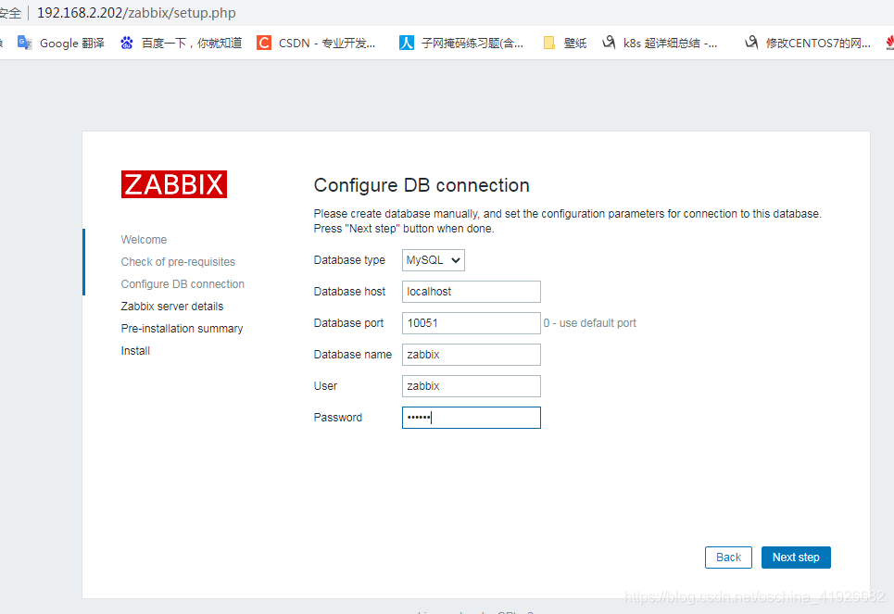Open the 子网掩码练习题 bookmark icon
Screen dimensions: 894x614
pyautogui.click(x=407, y=43)
